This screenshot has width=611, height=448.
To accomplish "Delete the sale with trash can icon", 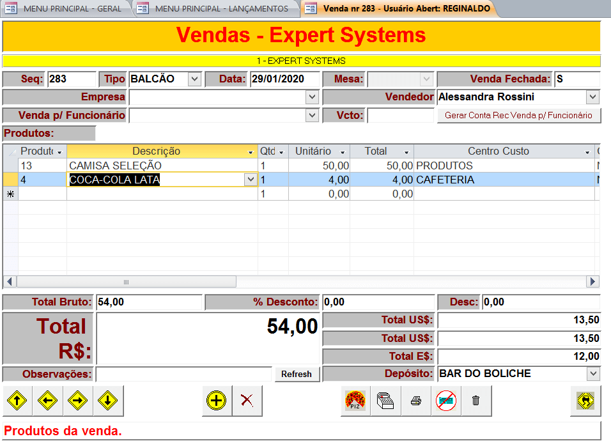I will pyautogui.click(x=476, y=401).
